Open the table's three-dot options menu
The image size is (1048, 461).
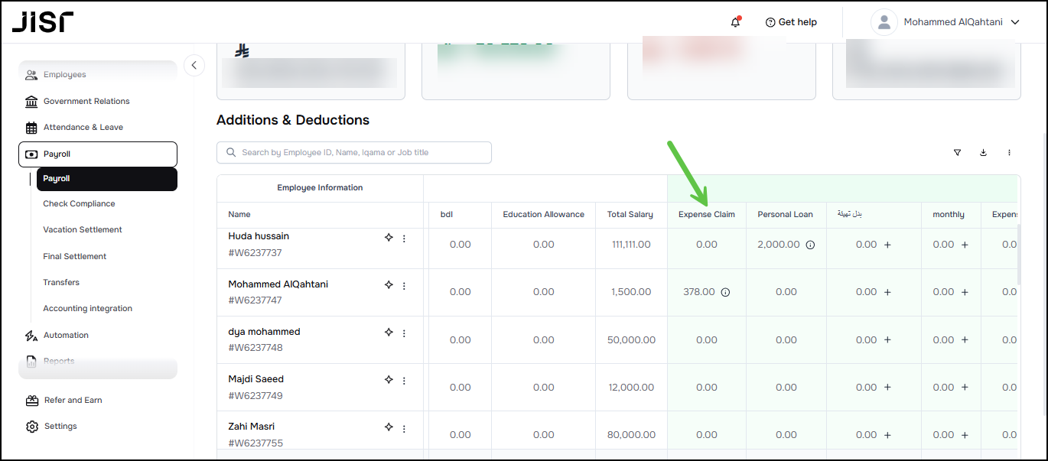(1009, 153)
